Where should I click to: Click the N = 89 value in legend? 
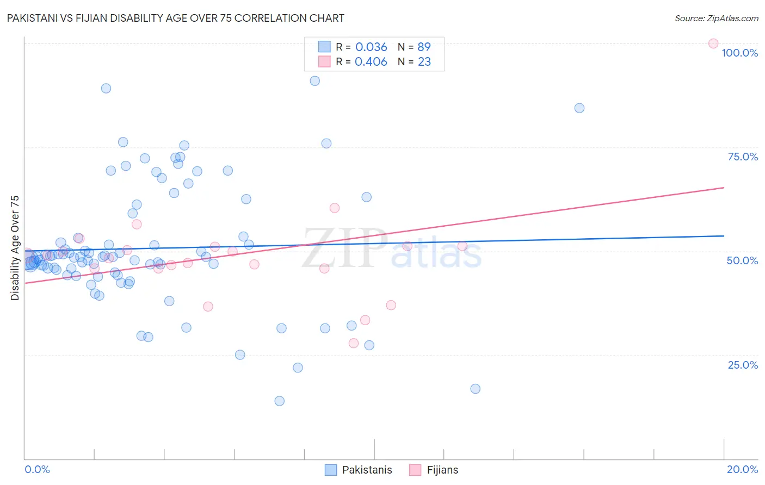coord(414,47)
